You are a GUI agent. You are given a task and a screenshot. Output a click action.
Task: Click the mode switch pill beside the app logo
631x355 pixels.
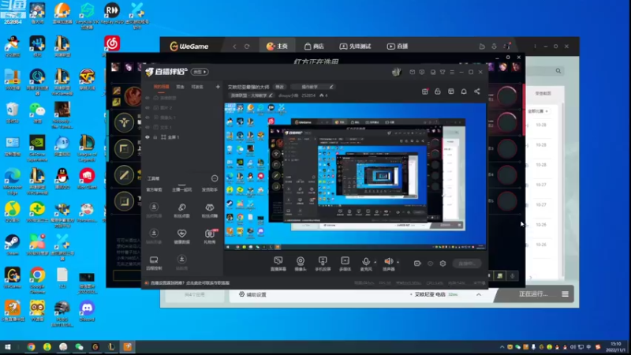coord(200,72)
